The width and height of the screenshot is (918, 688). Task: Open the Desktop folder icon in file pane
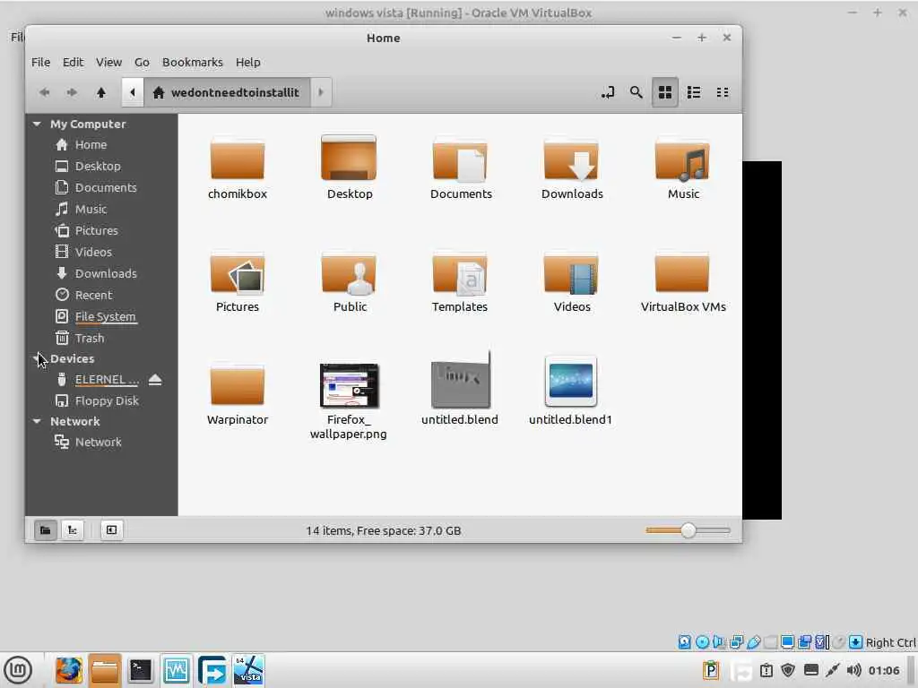click(349, 159)
